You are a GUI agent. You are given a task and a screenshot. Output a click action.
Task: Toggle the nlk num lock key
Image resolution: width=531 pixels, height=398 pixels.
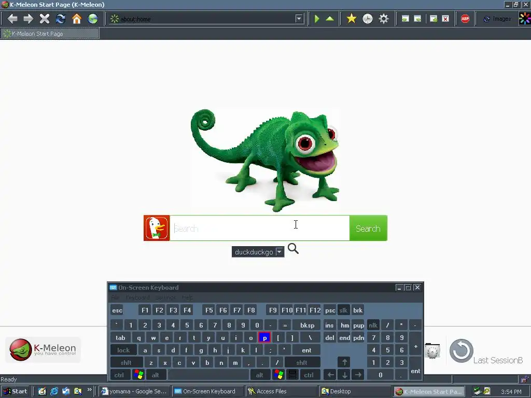point(373,325)
